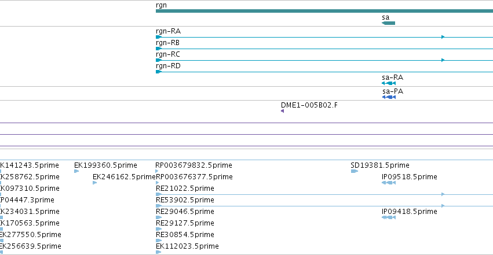Select the SD19381.5prime label
This screenshot has height=255, width=493.
380,165
